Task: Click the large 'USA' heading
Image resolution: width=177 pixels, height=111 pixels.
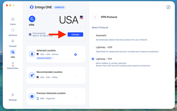Action: [69, 20]
